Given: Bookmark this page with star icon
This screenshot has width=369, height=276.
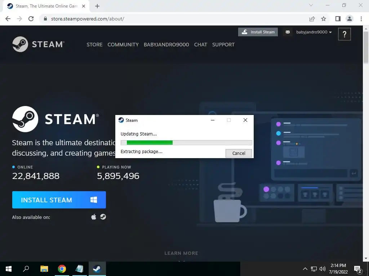Looking at the screenshot, I should pyautogui.click(x=324, y=19).
